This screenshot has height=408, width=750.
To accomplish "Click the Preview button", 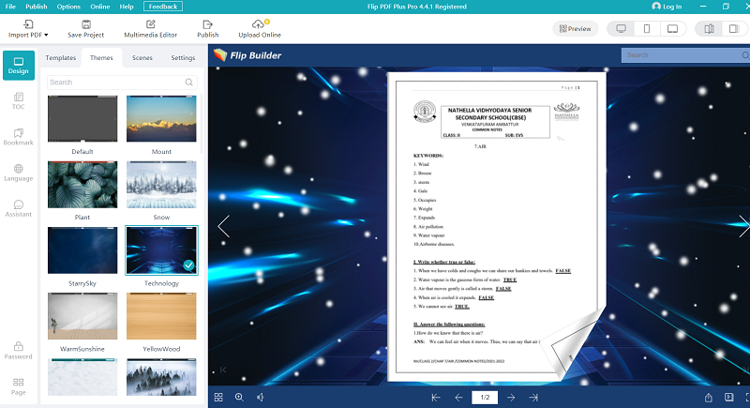I will [575, 29].
